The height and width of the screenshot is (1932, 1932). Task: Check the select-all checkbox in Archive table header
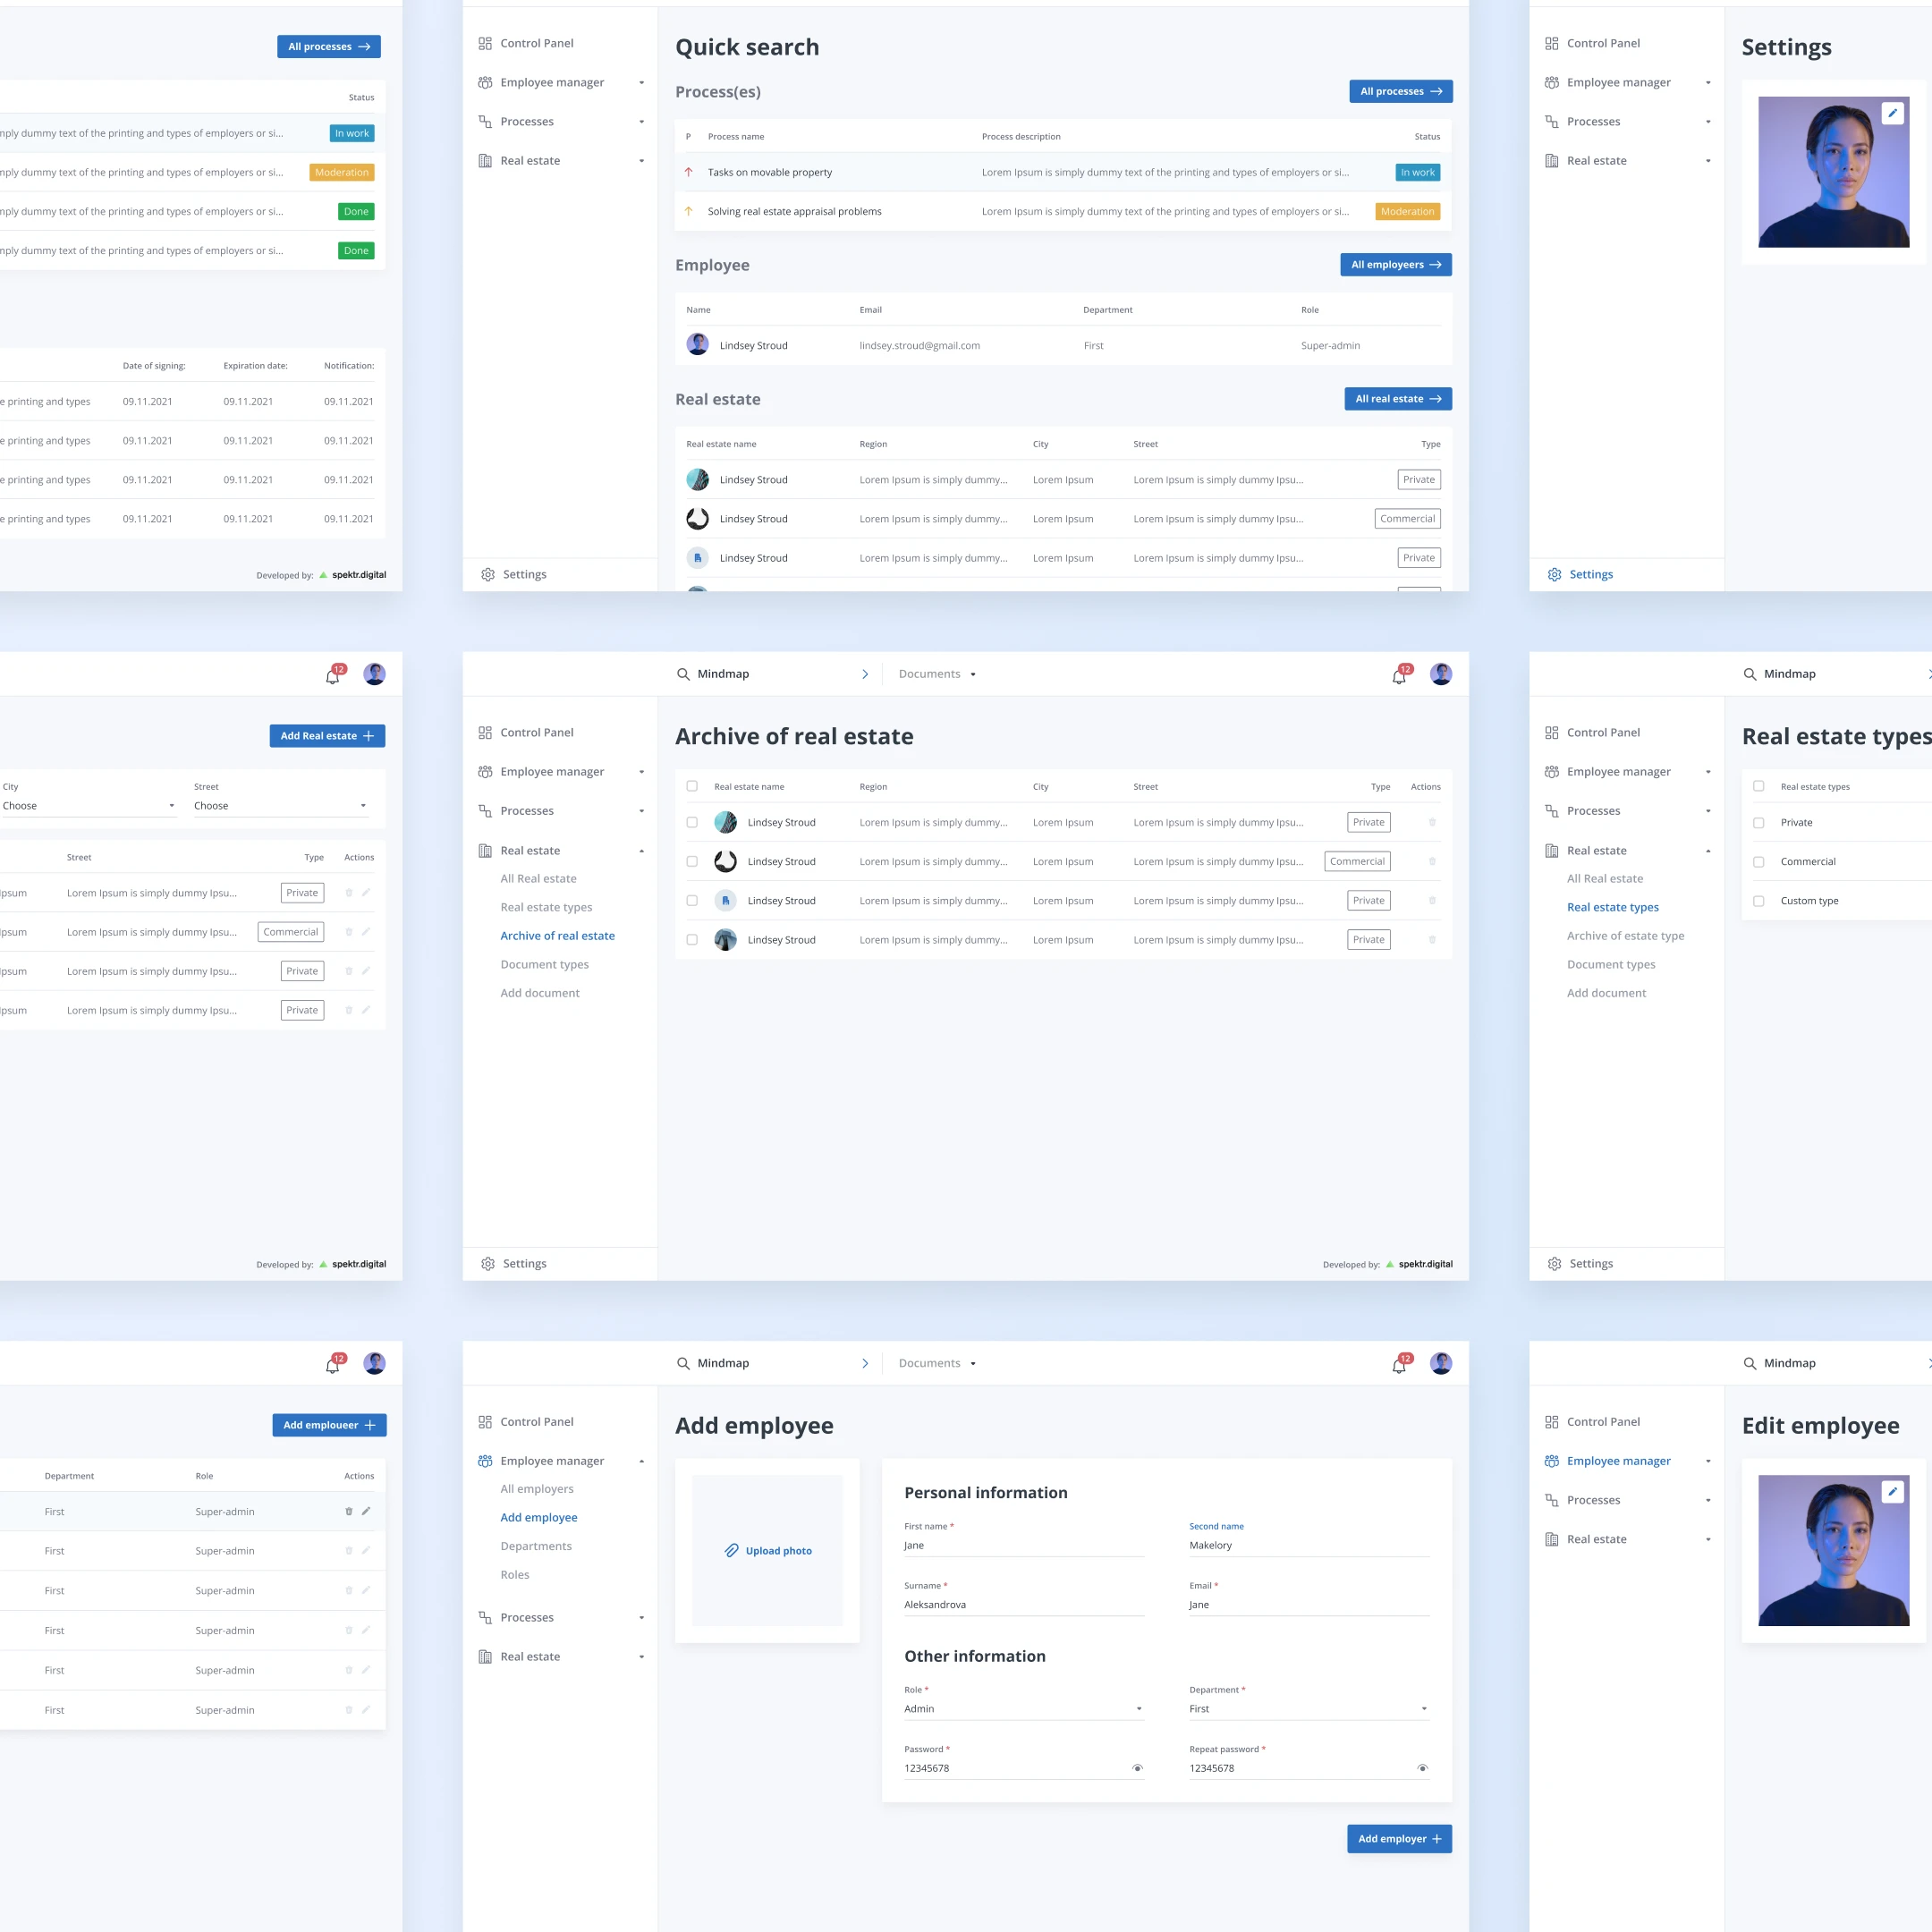pos(692,786)
